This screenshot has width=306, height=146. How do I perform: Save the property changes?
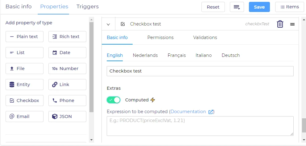coord(259,7)
